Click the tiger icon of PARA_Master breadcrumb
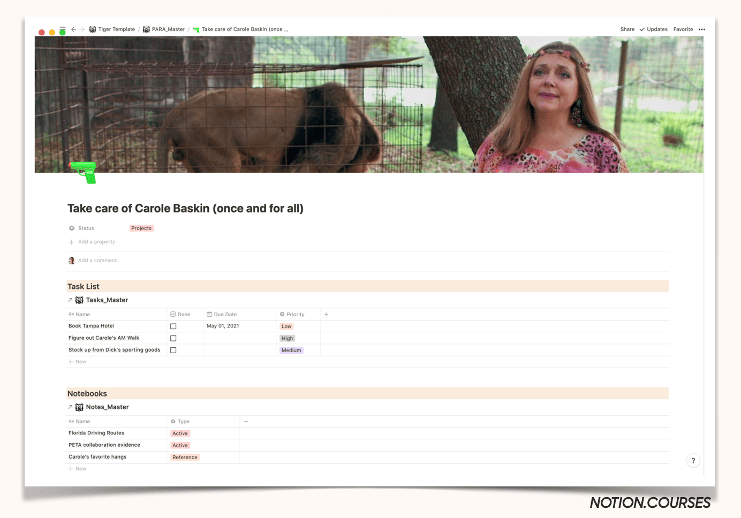This screenshot has width=741, height=518. click(x=146, y=29)
